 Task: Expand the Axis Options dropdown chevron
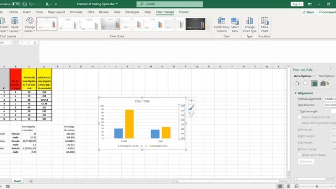click(x=314, y=76)
